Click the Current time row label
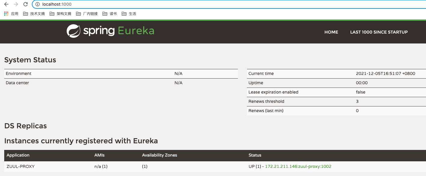Image resolution: width=426 pixels, height=176 pixels. tap(261, 73)
